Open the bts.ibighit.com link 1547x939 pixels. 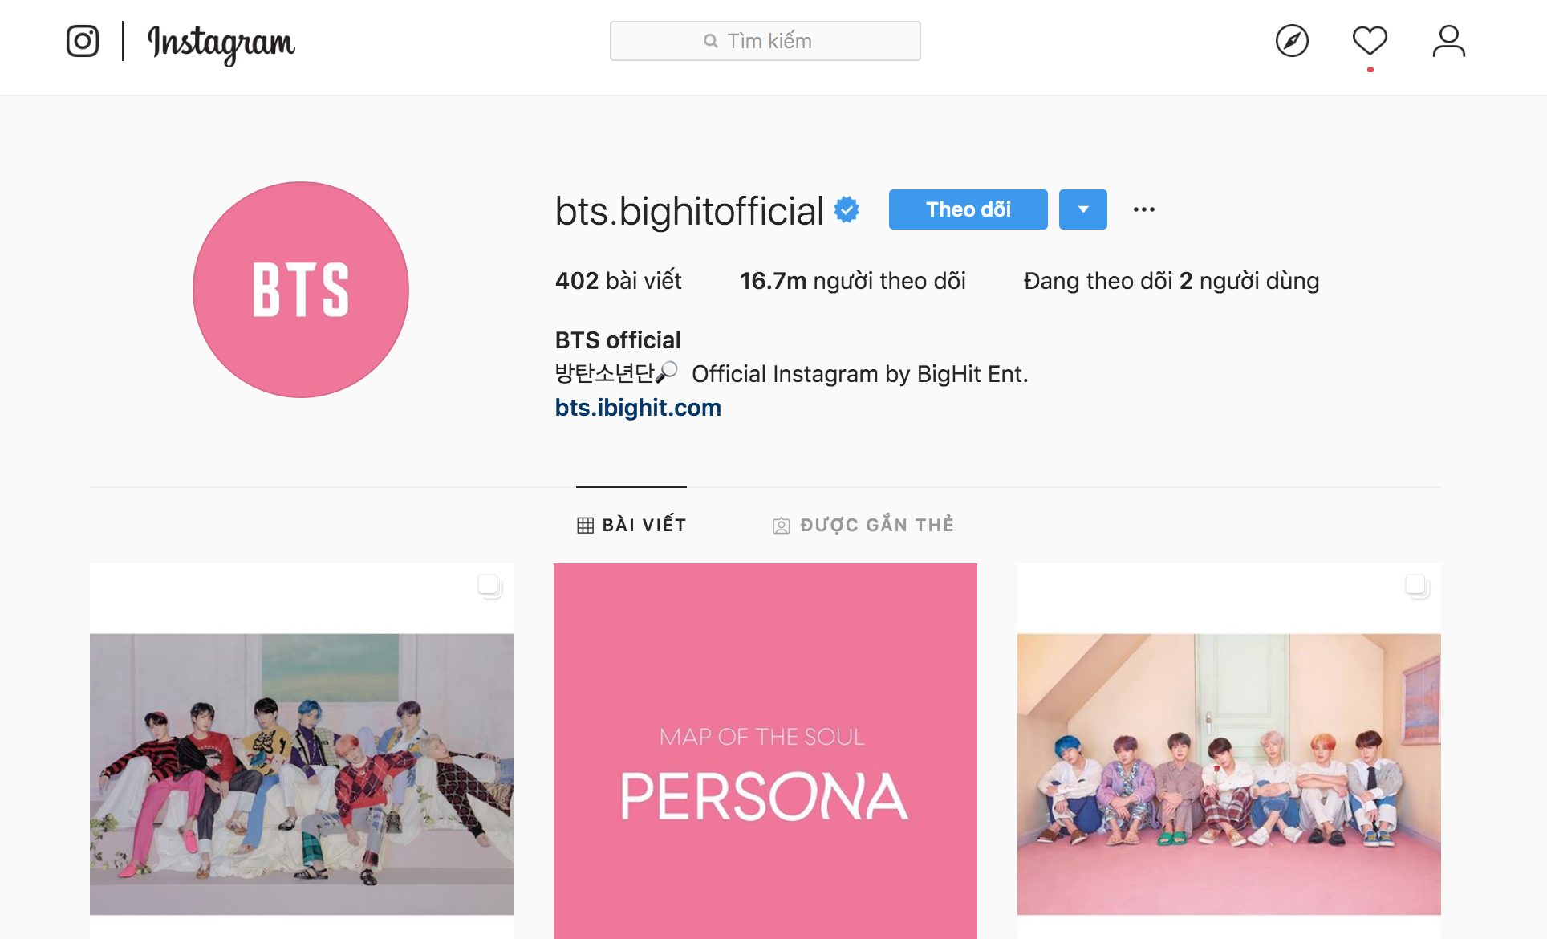[x=638, y=408]
